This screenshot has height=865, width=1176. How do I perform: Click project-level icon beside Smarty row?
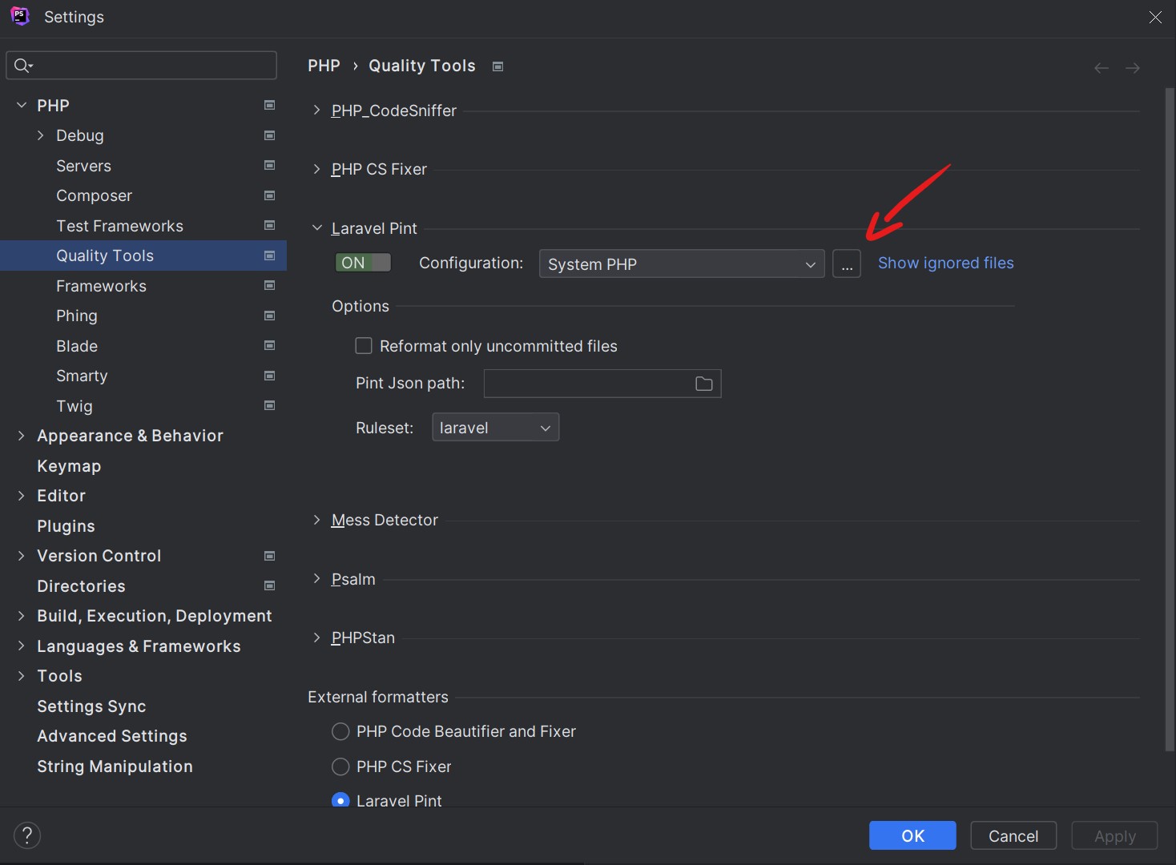coord(270,376)
